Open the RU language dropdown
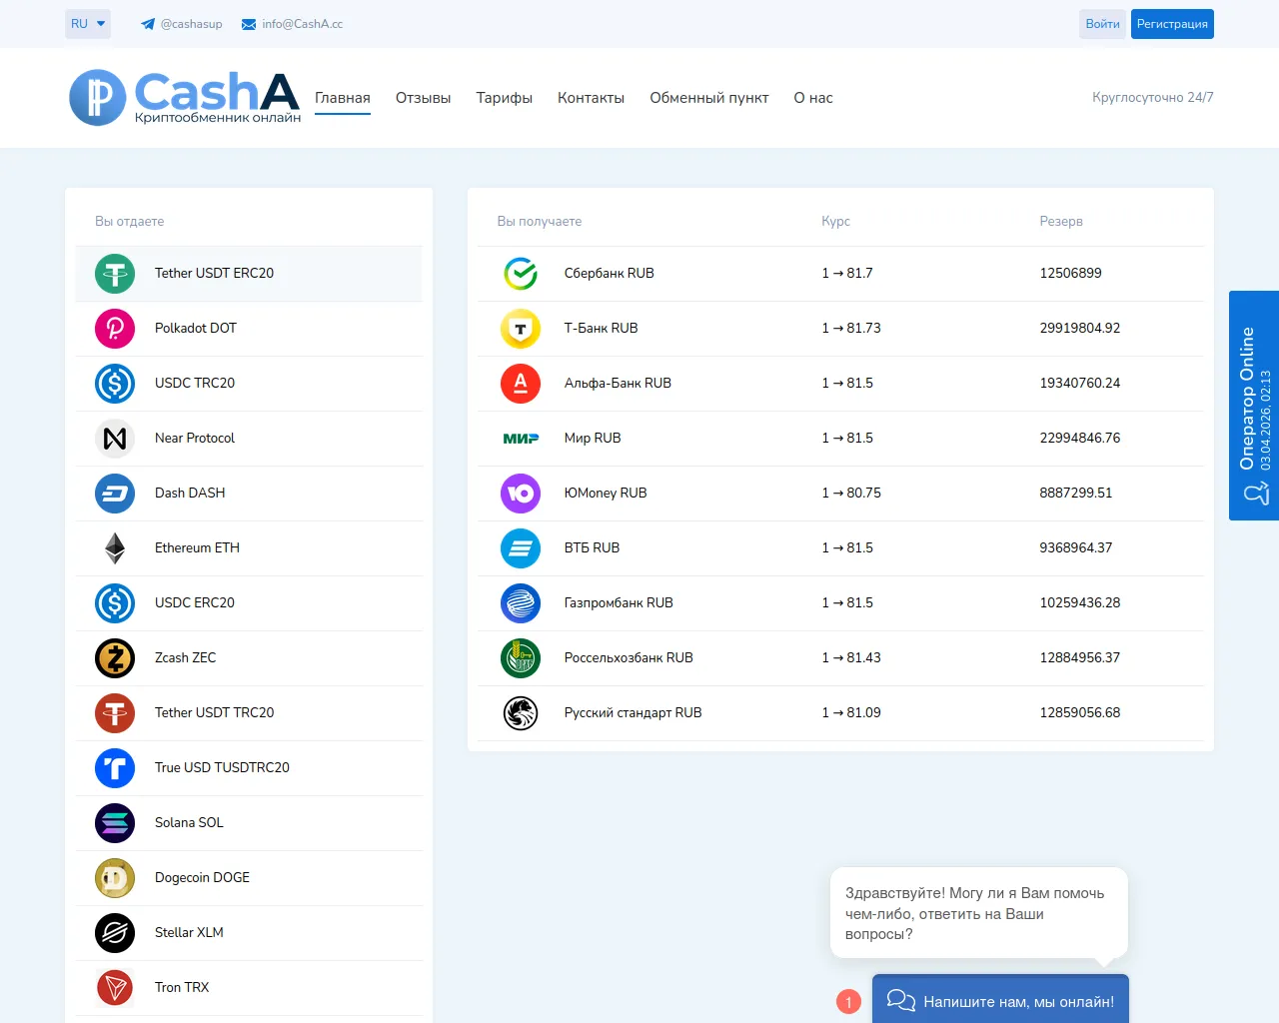 click(88, 24)
